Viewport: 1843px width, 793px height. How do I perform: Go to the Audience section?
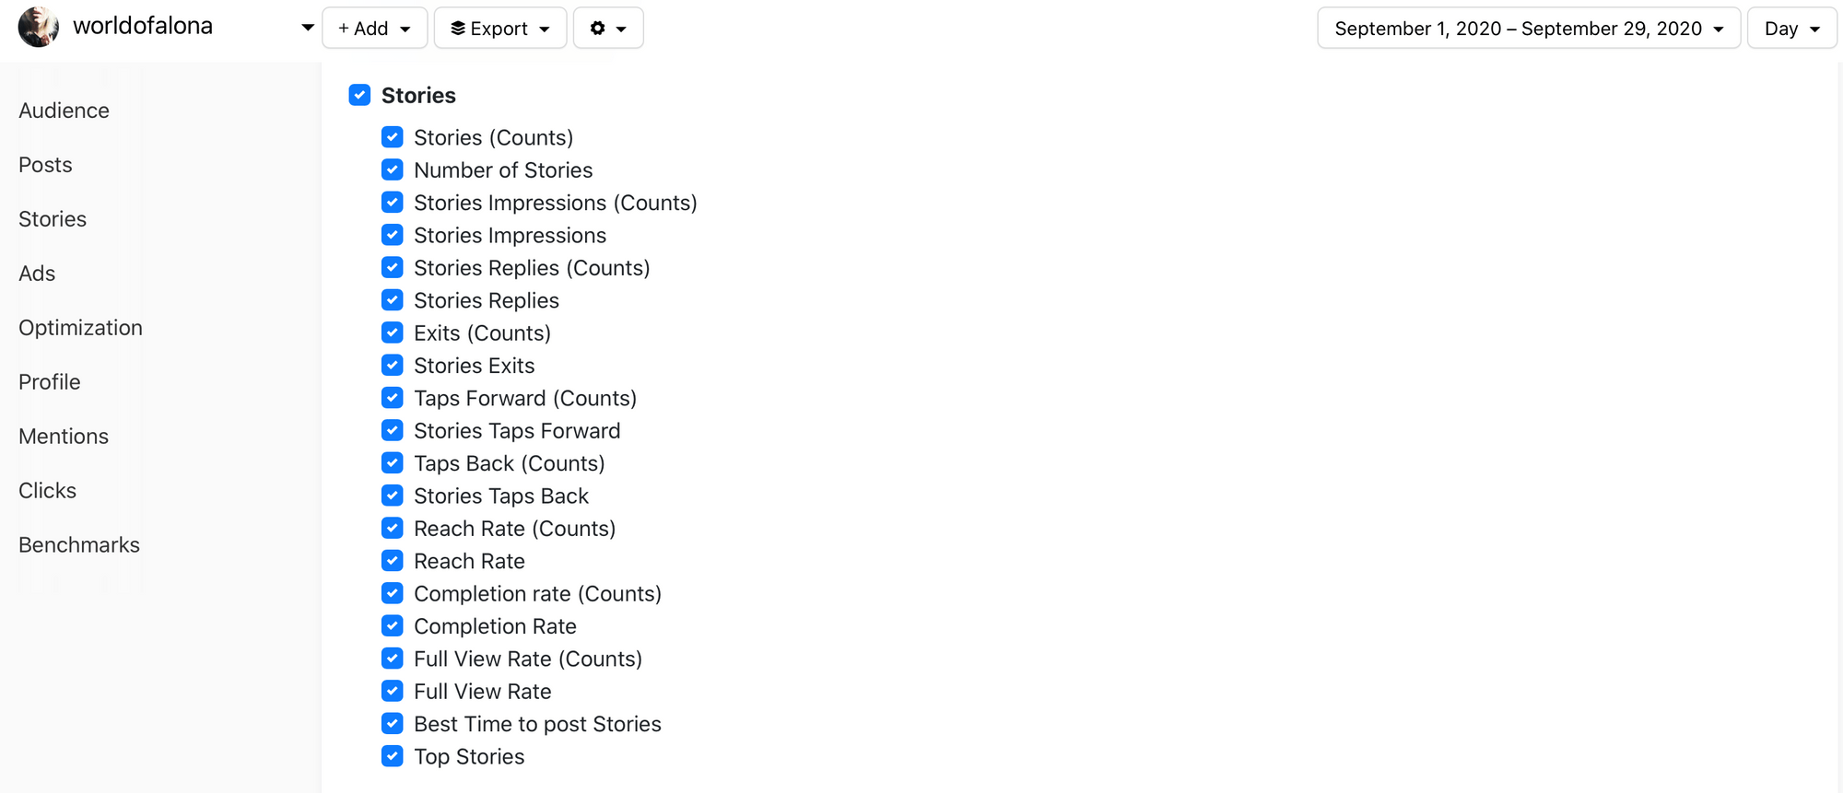point(64,111)
